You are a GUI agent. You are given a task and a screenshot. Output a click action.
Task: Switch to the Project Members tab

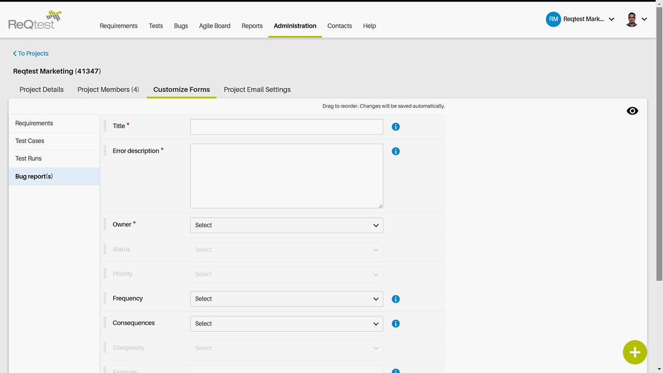tap(108, 90)
